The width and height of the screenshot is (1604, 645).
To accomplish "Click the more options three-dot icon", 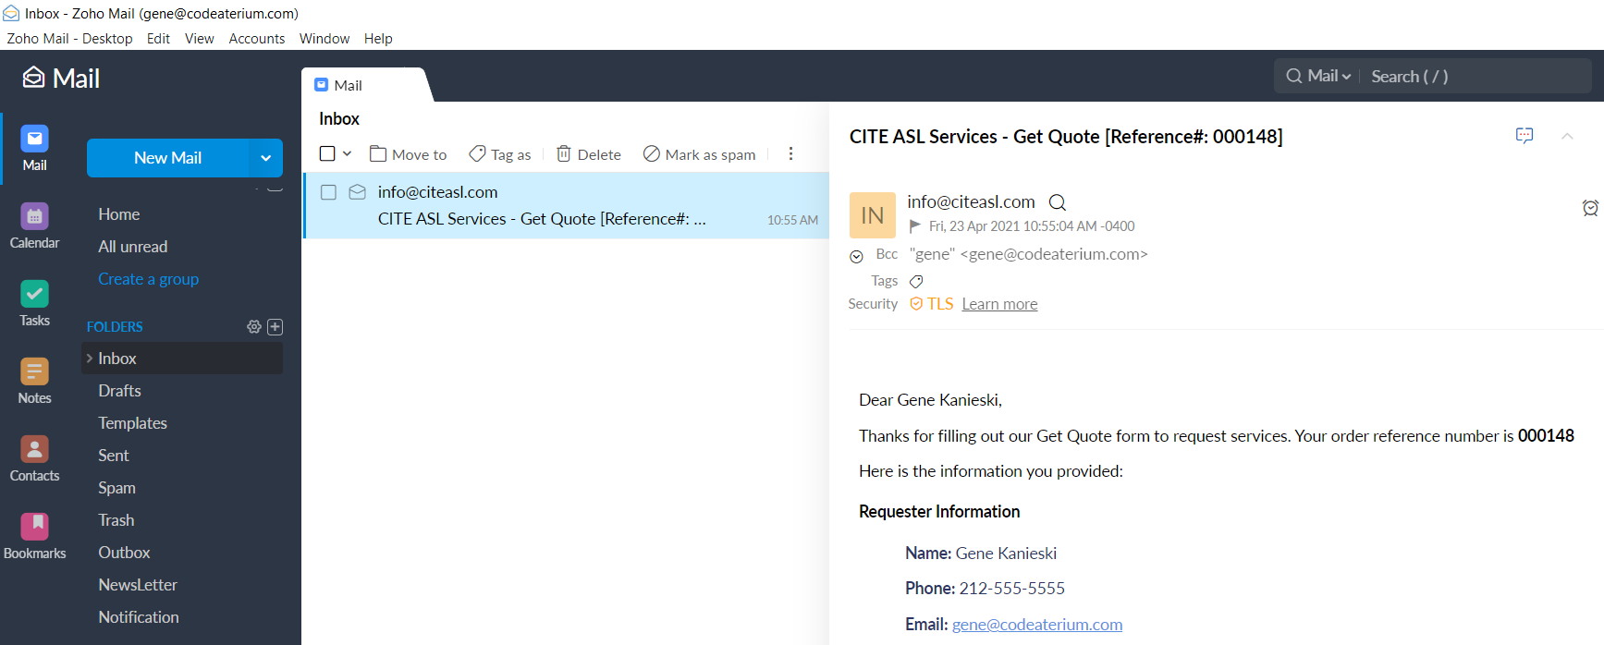I will coord(790,154).
